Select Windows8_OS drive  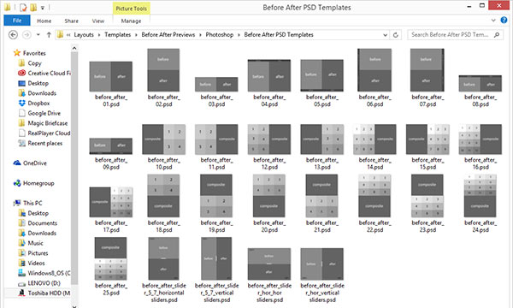coord(44,273)
